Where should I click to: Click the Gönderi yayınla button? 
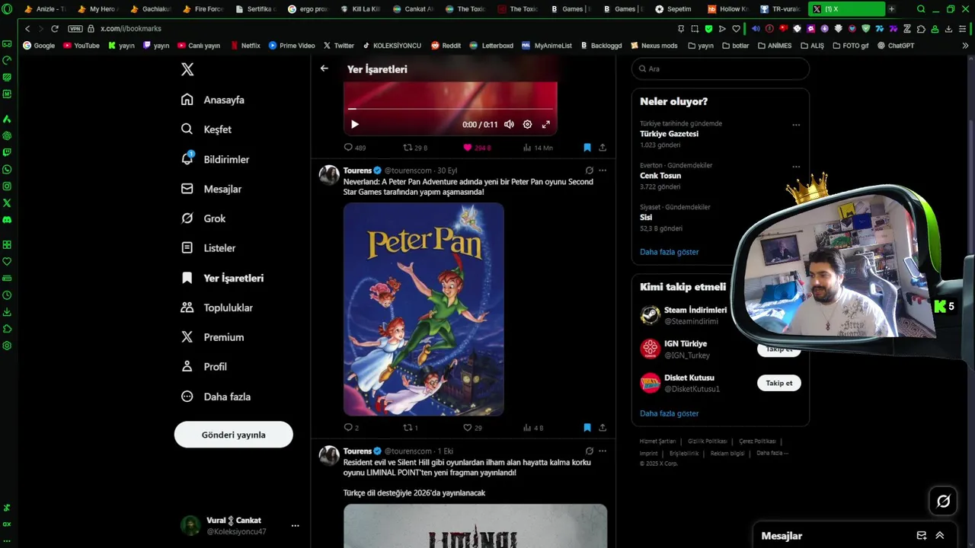pos(233,435)
